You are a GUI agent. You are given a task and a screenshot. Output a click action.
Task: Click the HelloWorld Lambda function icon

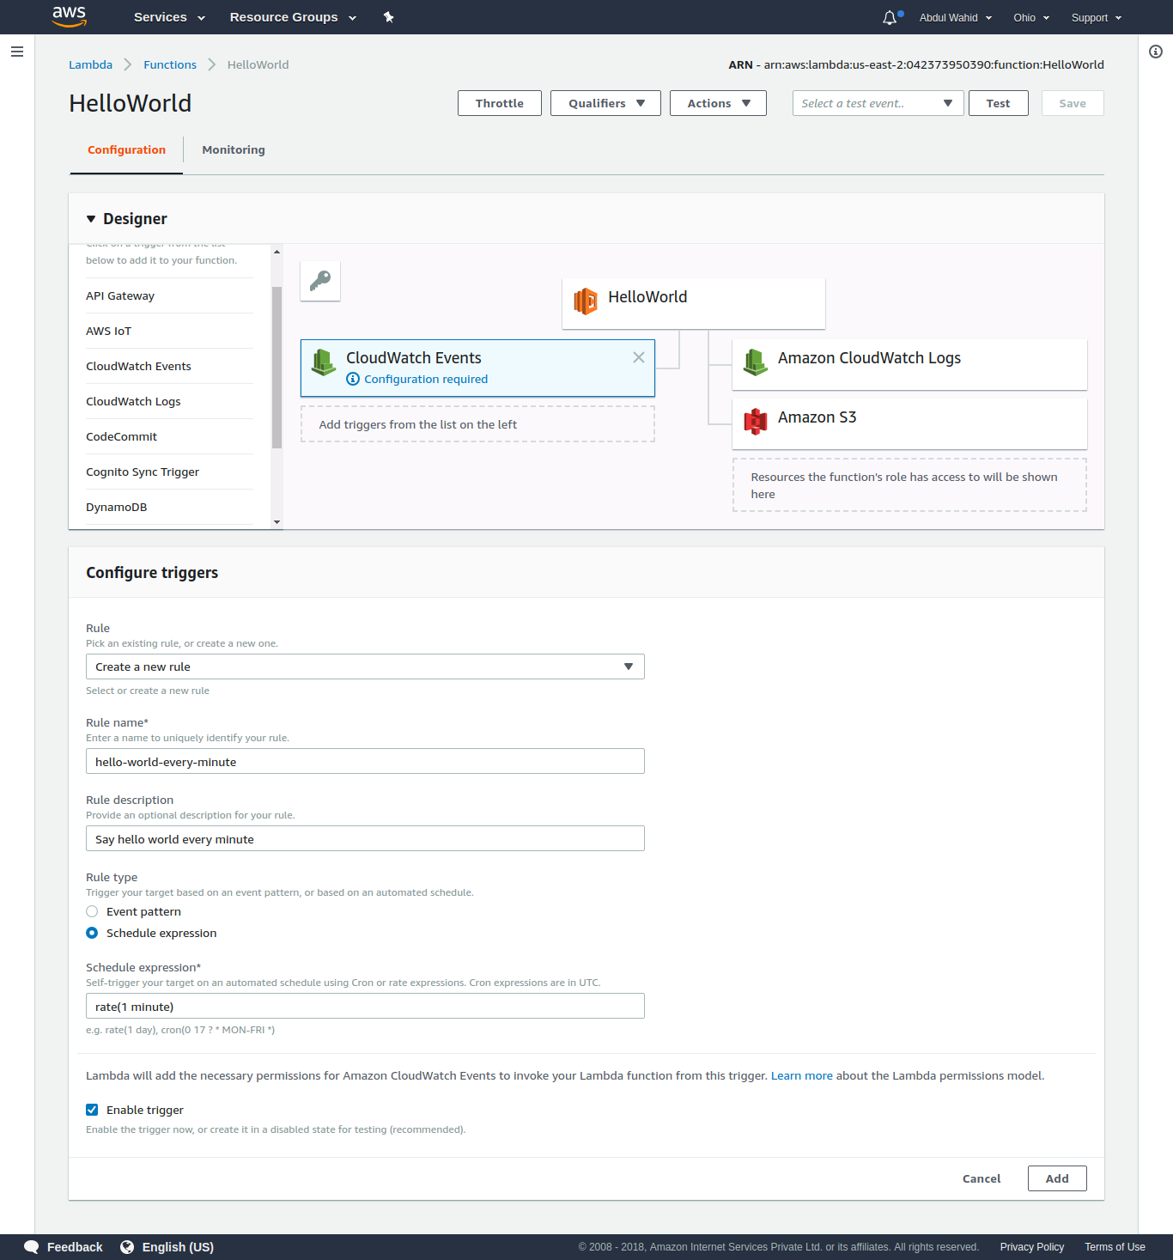coord(586,301)
